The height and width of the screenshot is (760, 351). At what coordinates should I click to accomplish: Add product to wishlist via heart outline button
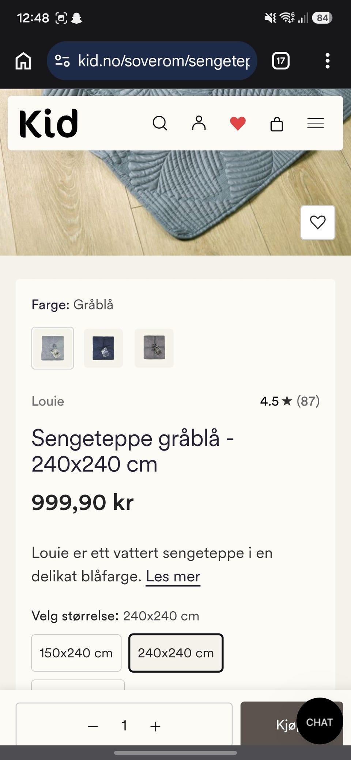pos(318,222)
